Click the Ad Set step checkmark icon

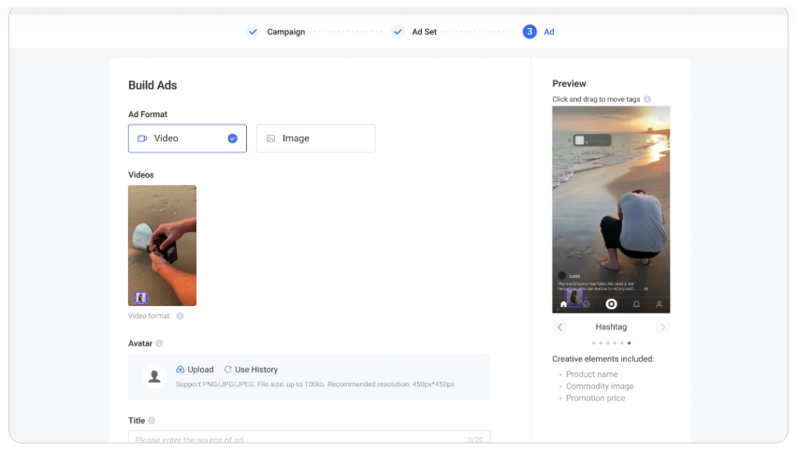pyautogui.click(x=398, y=32)
